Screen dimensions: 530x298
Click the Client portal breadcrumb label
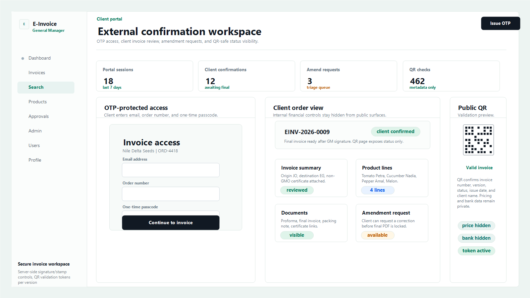tap(109, 19)
